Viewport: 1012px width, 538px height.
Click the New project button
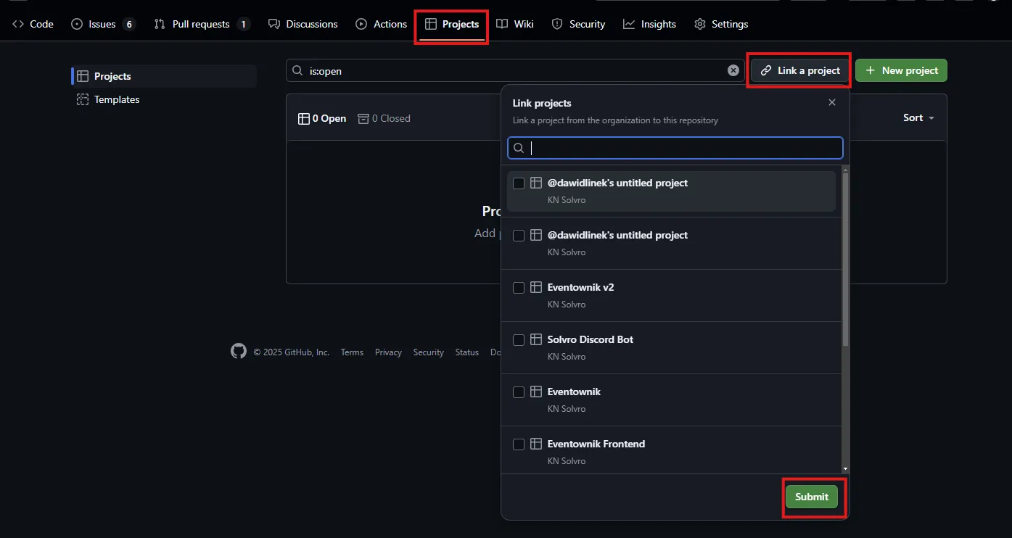[x=901, y=70]
